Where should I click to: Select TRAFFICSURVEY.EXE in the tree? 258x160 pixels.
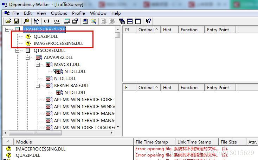tap(44, 29)
